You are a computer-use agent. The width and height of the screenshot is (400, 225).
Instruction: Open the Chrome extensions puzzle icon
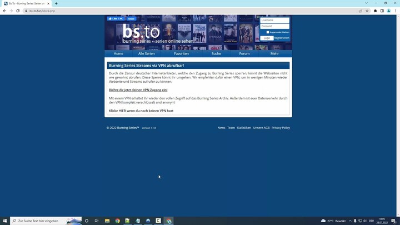[375, 11]
